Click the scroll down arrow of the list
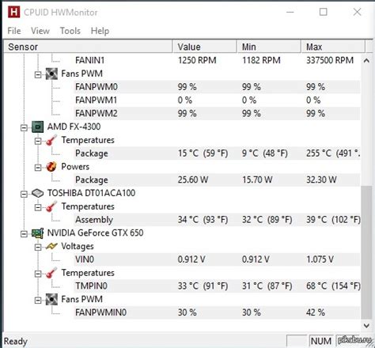Screen dimensions: 375x348 tap(366, 326)
